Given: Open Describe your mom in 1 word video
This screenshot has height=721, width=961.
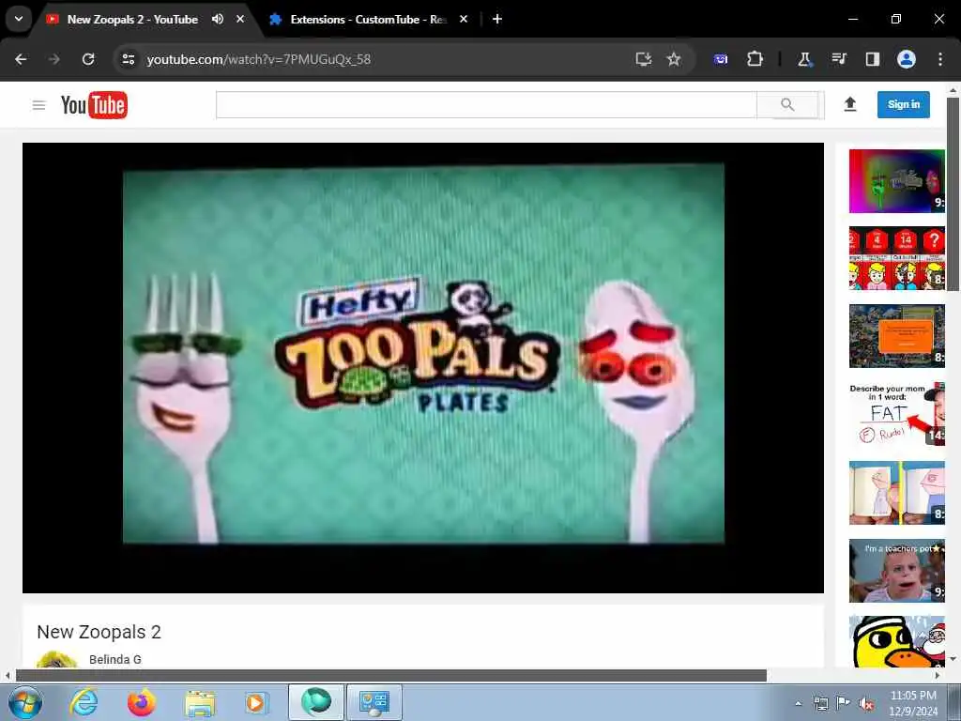Looking at the screenshot, I should [x=896, y=414].
